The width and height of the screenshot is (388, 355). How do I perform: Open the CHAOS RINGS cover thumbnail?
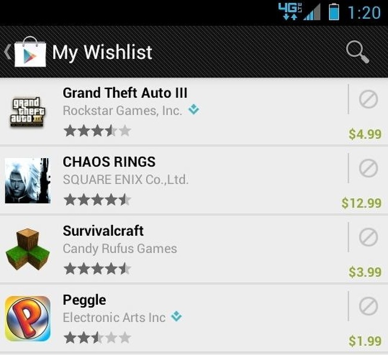point(27,181)
